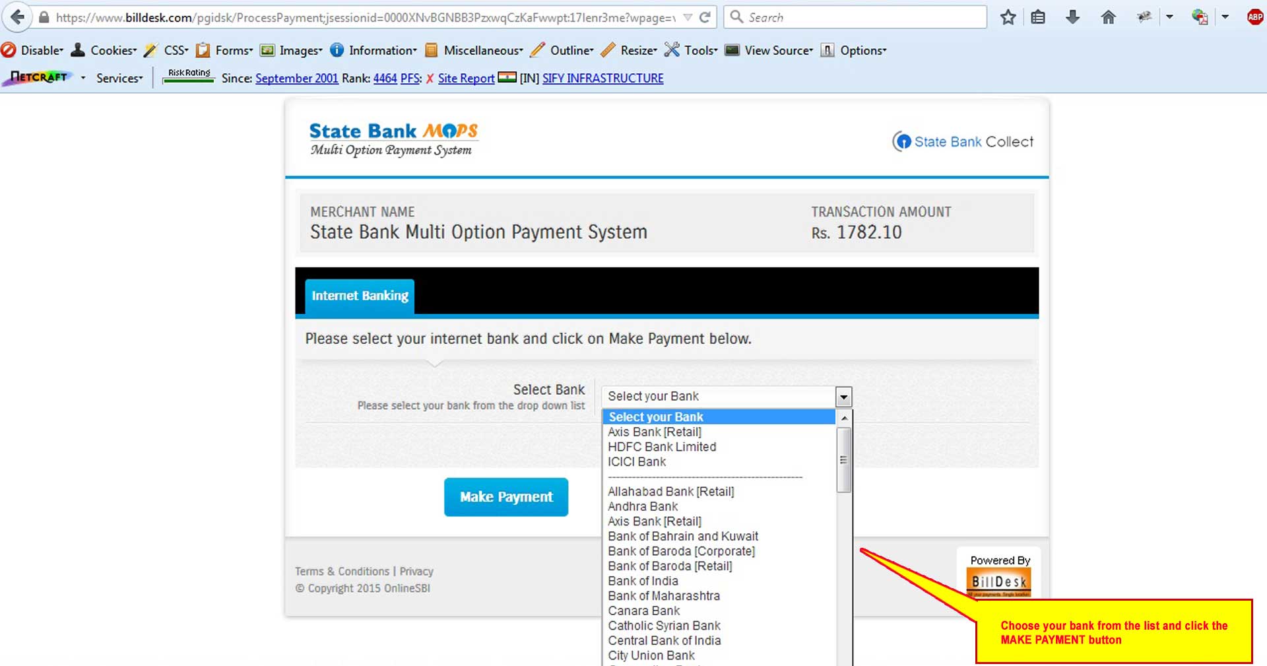Select the Internet Banking tab
The height and width of the screenshot is (666, 1267).
click(x=360, y=296)
